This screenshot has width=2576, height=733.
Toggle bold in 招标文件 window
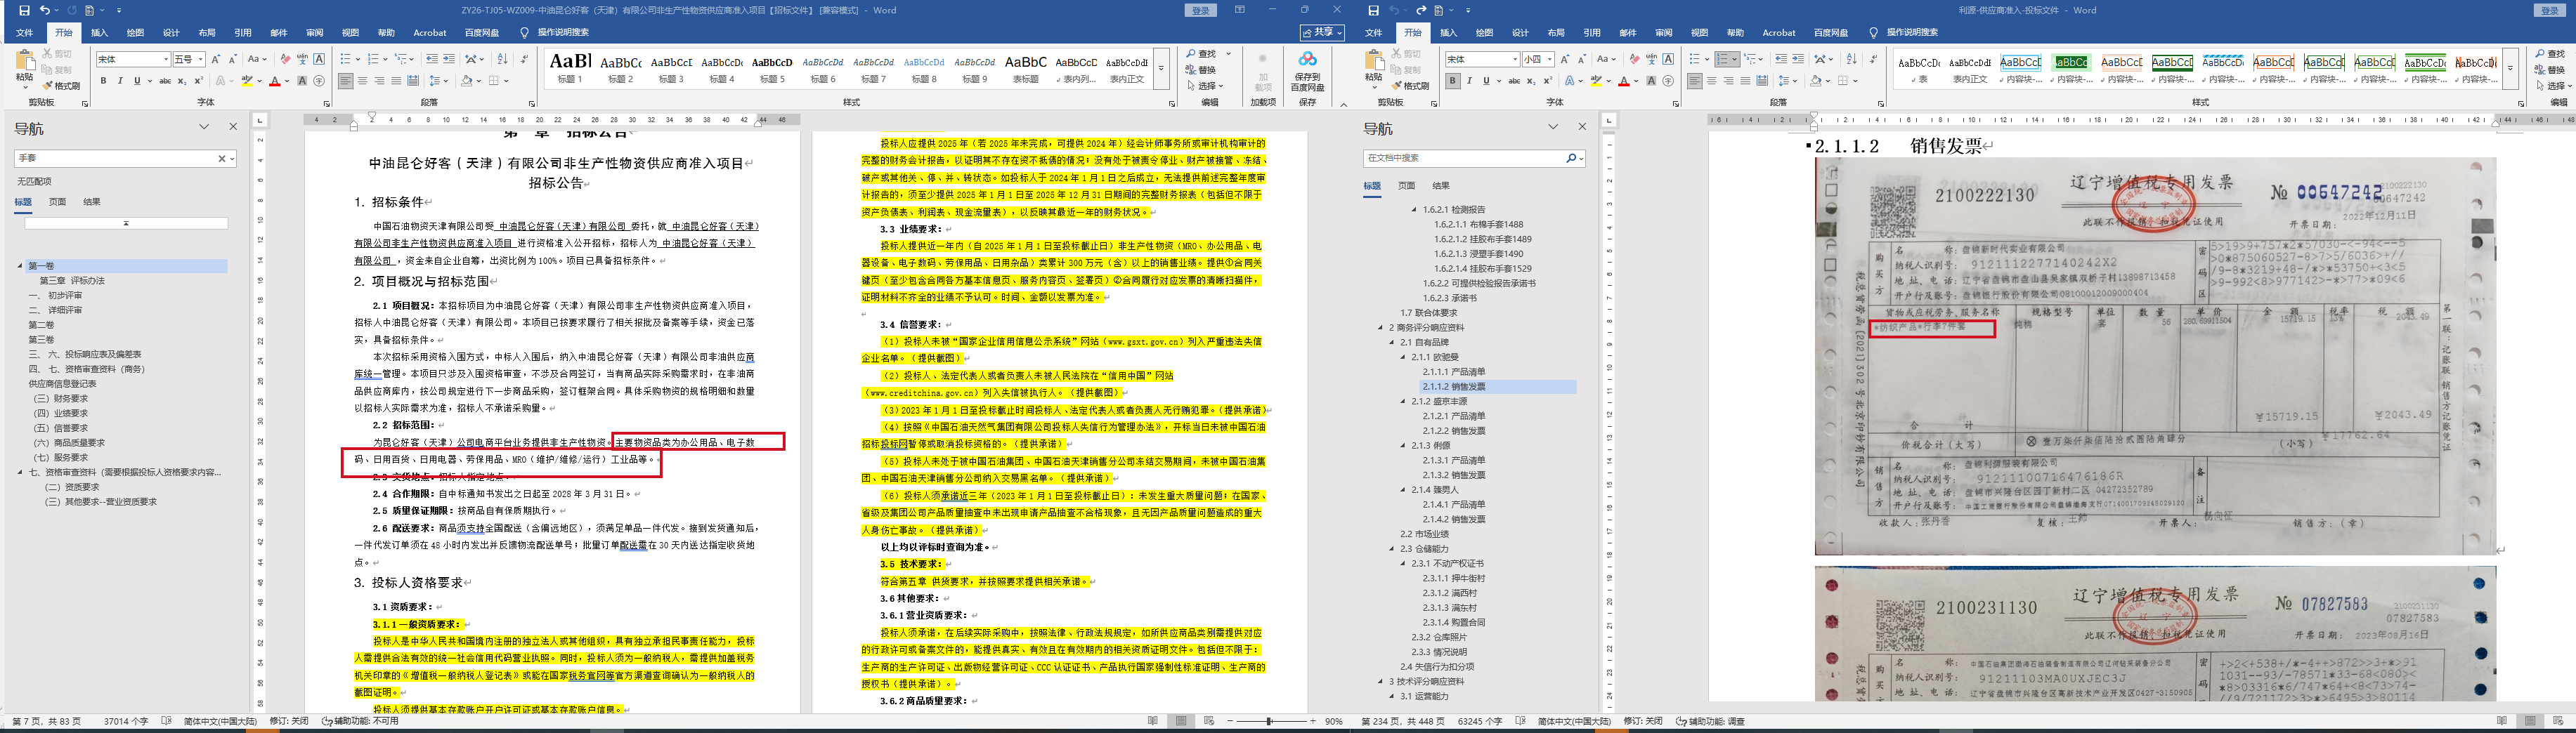103,81
